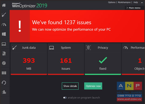145x104 pixels.
Task: Click the 'MB' label in Junk data card
Action: coord(29,69)
